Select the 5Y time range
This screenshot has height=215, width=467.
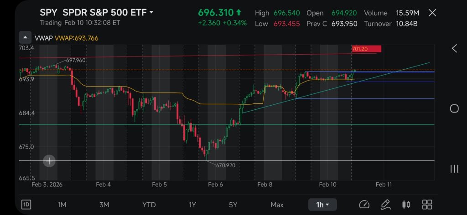[233, 205]
